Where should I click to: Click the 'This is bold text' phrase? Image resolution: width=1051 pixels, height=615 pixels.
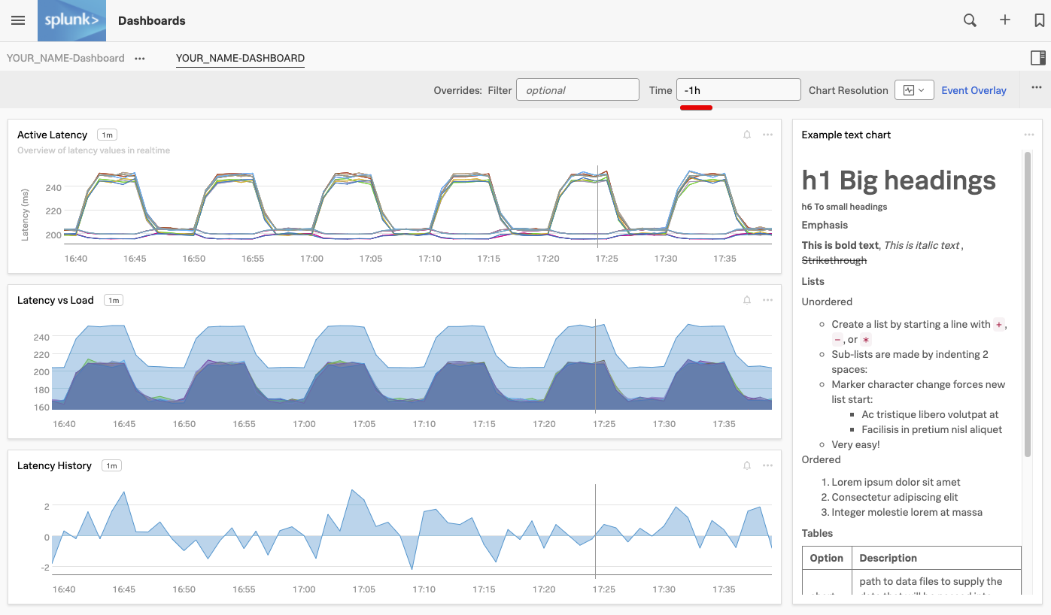840,245
